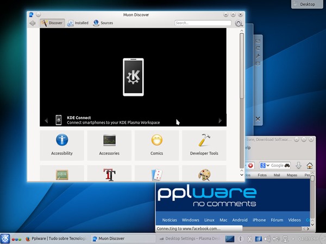Open the paint palette Graphics category

pyautogui.click(x=204, y=174)
